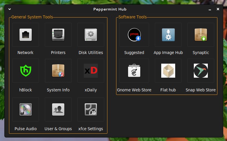Click the "Gnome Web Store" label
This screenshot has height=141, width=227.
pos(134,90)
